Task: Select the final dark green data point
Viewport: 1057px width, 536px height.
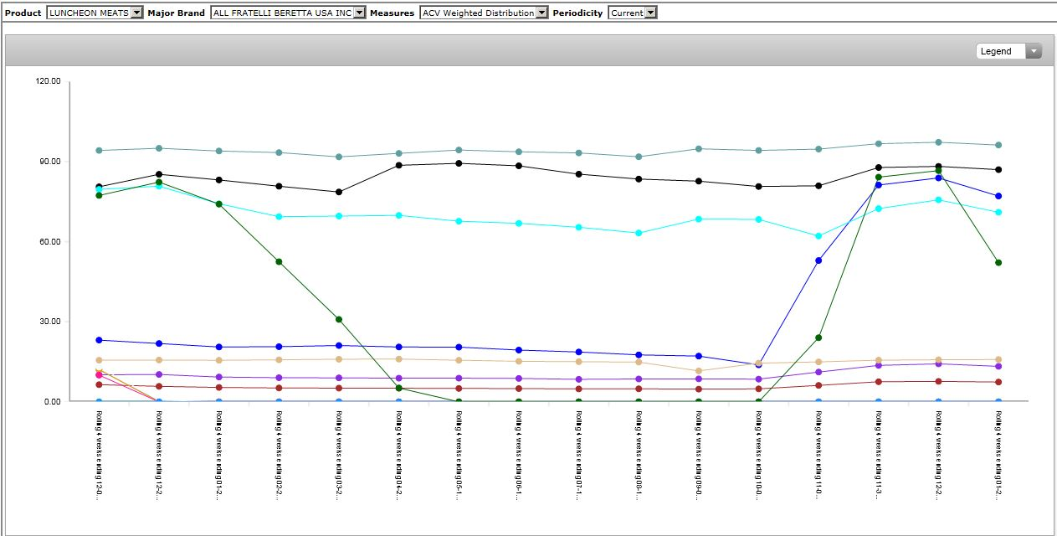Action: point(998,262)
